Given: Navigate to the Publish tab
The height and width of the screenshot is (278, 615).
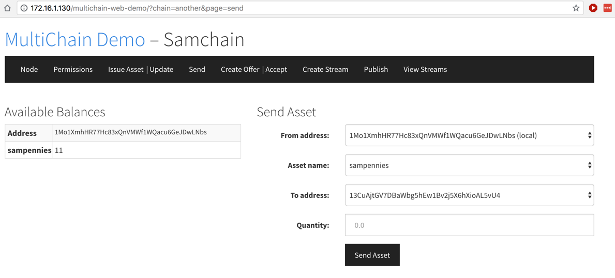Looking at the screenshot, I should pos(376,69).
